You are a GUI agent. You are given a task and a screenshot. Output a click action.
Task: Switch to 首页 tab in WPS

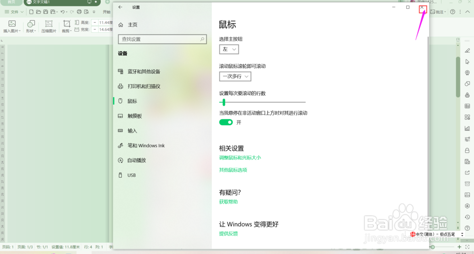(x=11, y=2)
